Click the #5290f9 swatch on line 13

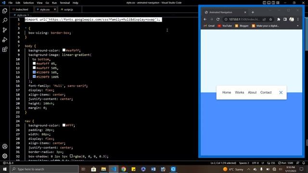34,72
